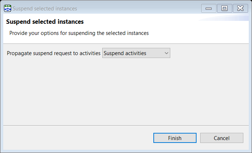Click the empty title bar area before Minimize
The width and height of the screenshot is (252, 153).
(139, 9)
